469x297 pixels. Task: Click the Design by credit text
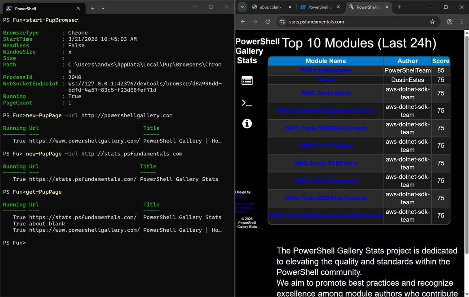[243, 193]
